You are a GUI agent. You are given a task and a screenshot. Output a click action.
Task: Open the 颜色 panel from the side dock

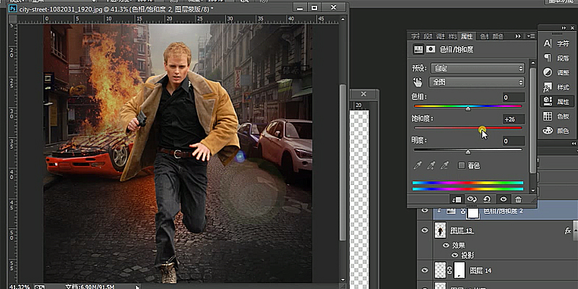(x=556, y=131)
